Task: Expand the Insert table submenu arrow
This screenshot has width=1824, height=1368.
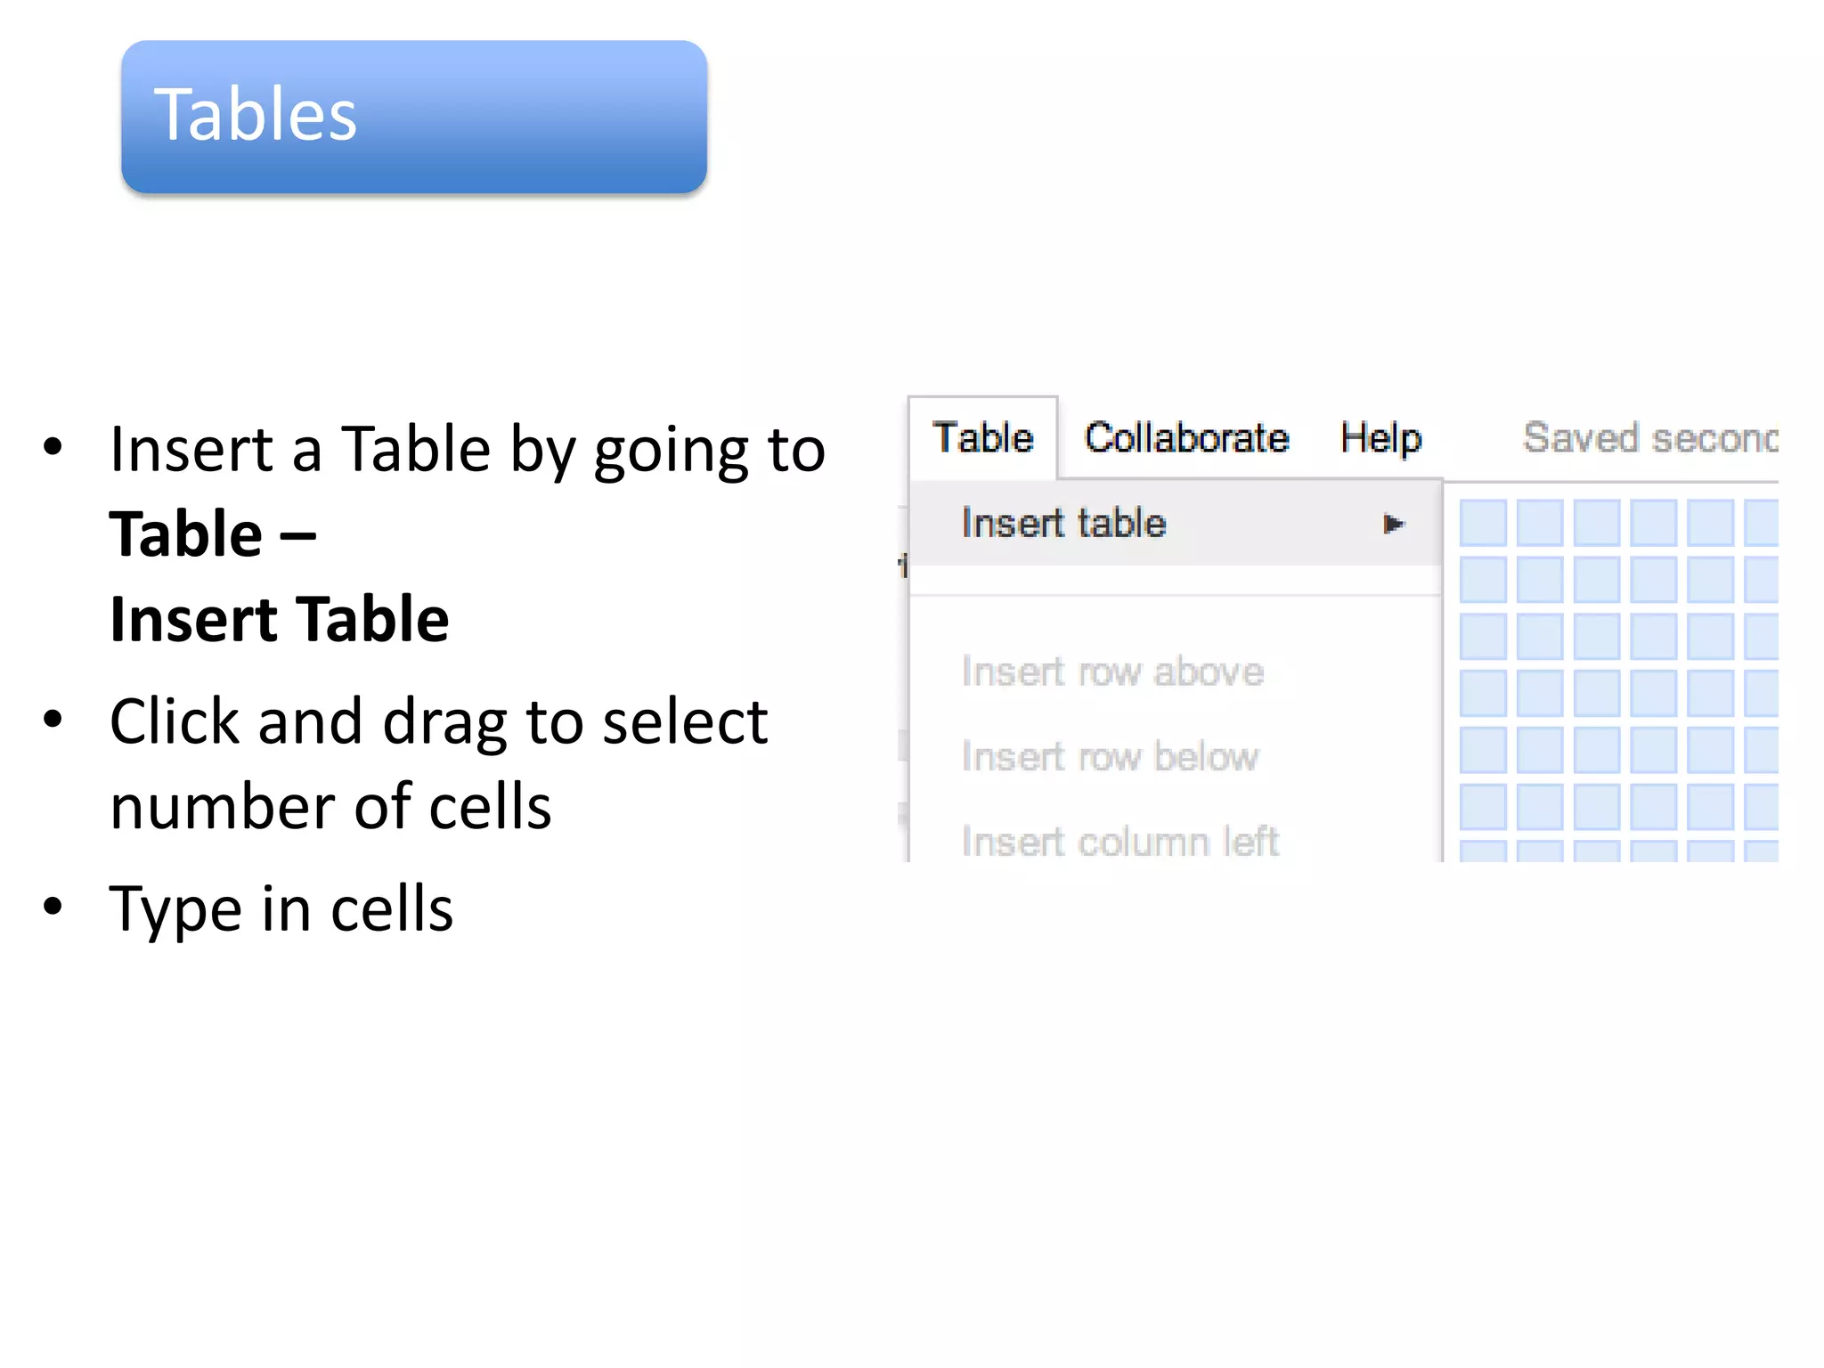Action: [1394, 524]
